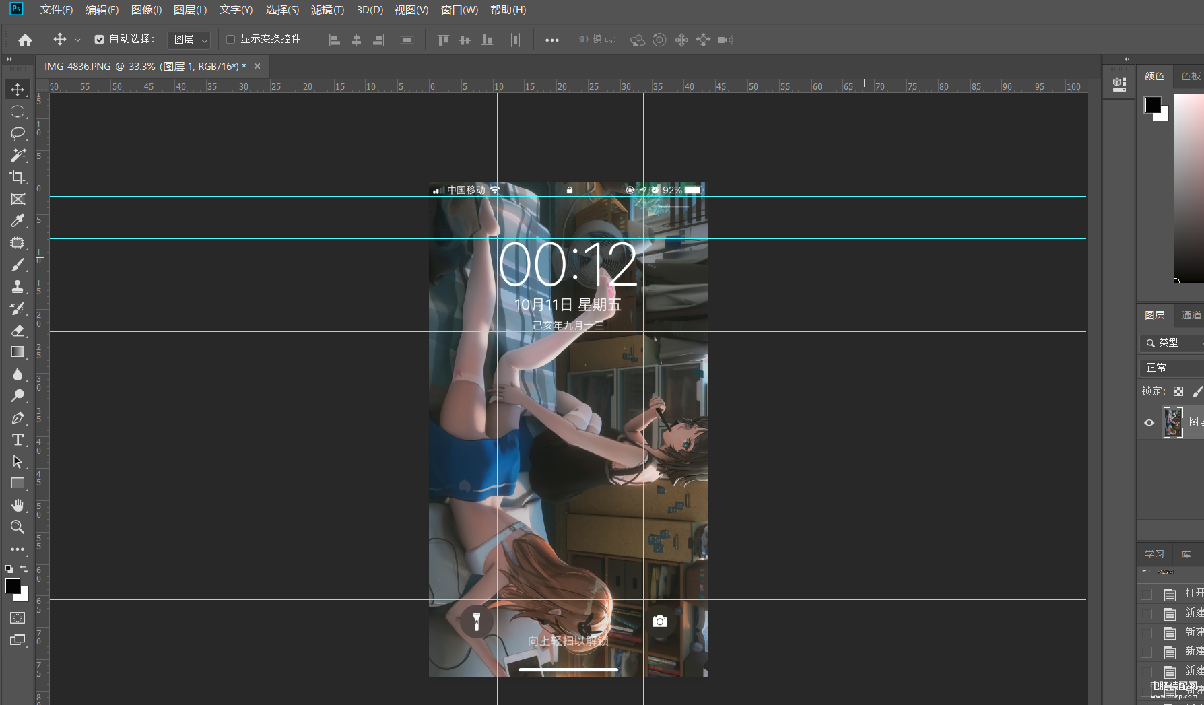
Task: Switch to the 库 tab
Action: tap(1186, 554)
